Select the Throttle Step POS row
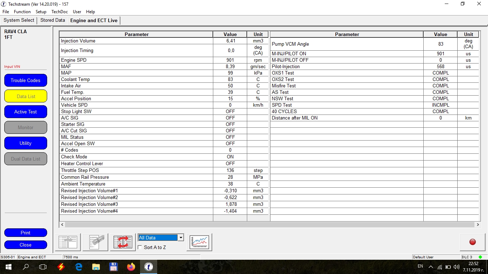The image size is (488, 274). point(164,170)
